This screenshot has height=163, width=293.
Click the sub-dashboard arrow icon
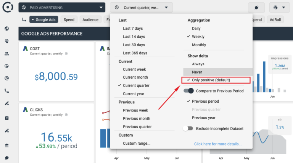click(x=24, y=19)
